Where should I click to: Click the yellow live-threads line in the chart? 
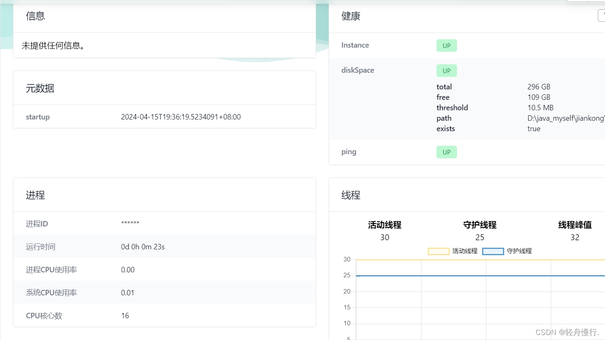pyautogui.click(x=480, y=260)
